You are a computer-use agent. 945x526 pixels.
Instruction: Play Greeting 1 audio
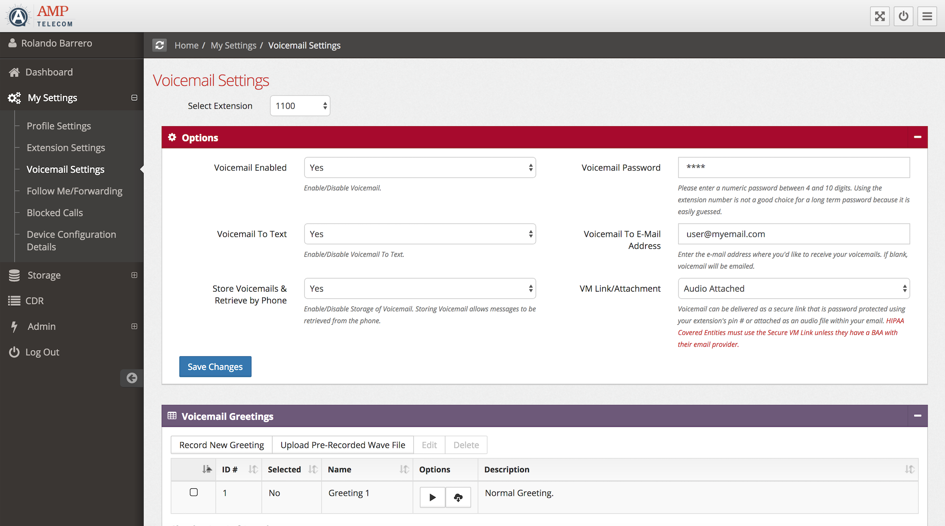(432, 497)
